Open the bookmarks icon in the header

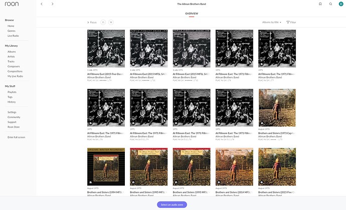pyautogui.click(x=320, y=4)
